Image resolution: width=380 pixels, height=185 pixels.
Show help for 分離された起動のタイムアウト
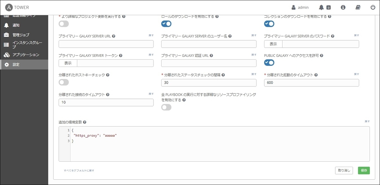click(x=316, y=75)
